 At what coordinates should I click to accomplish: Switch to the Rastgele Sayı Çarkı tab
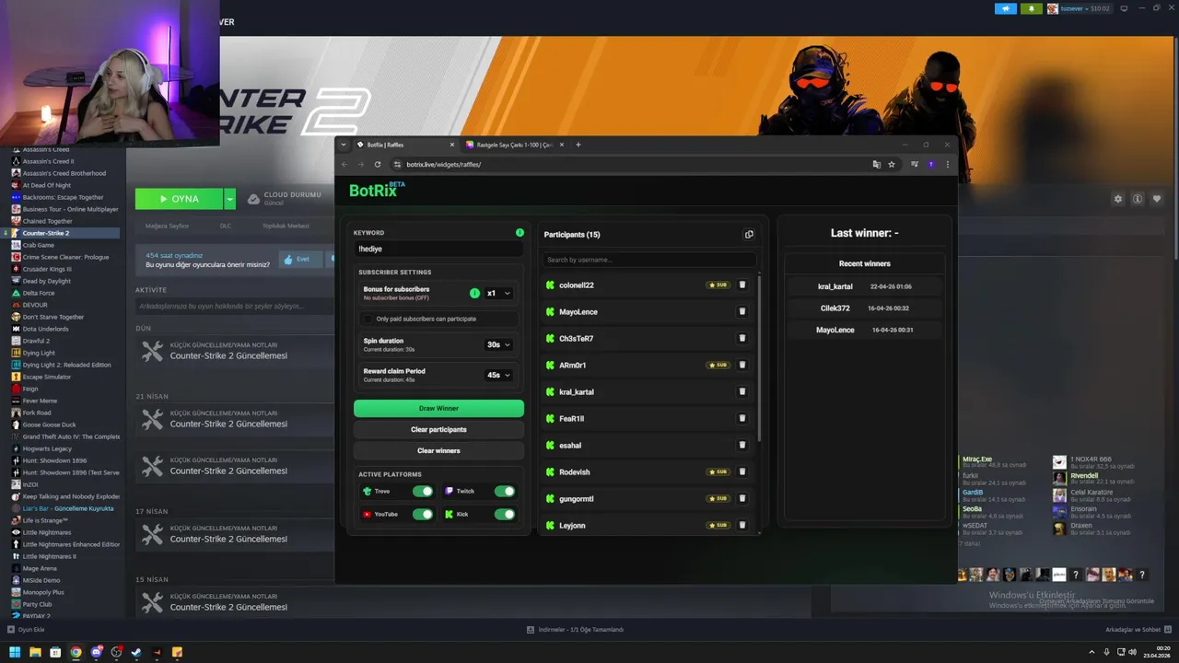[514, 145]
